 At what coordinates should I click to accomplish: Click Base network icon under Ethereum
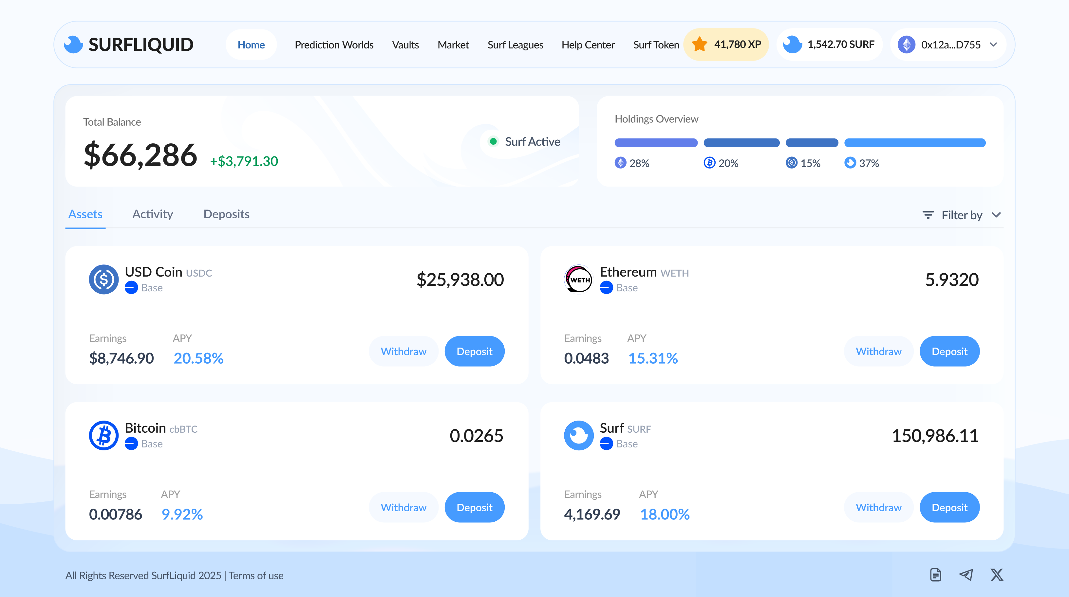coord(606,287)
